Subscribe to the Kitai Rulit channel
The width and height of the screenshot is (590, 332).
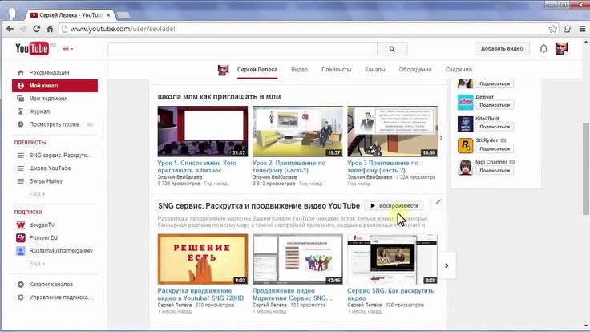[x=495, y=127]
